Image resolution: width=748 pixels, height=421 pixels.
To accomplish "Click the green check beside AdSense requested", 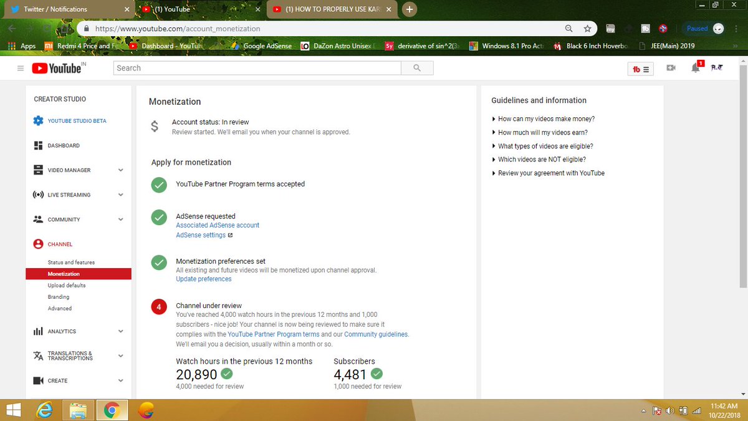I will point(160,217).
